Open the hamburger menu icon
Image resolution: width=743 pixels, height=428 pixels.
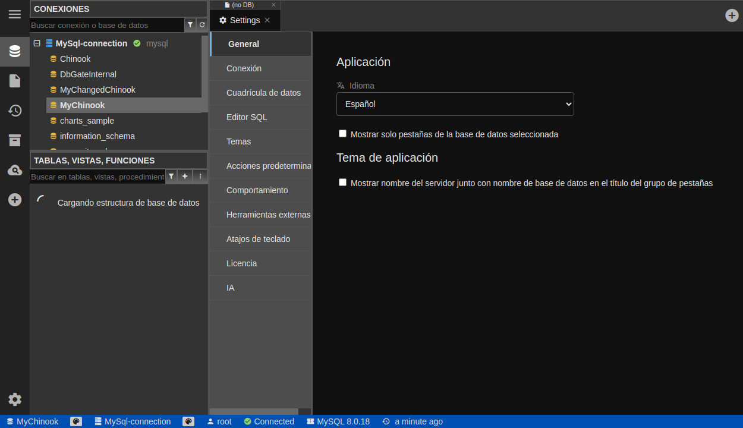point(15,14)
